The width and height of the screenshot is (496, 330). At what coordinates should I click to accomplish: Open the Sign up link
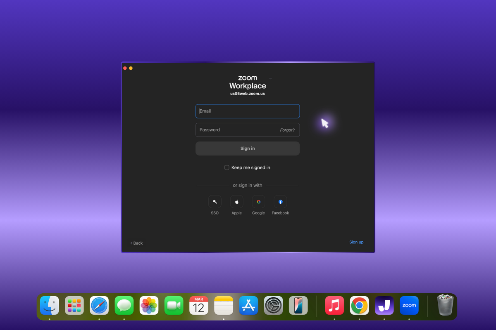(x=356, y=242)
